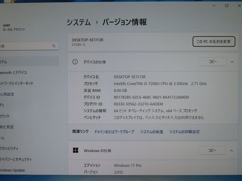
Task: Open Personalization settings in the sidebar
Action: coord(7,94)
